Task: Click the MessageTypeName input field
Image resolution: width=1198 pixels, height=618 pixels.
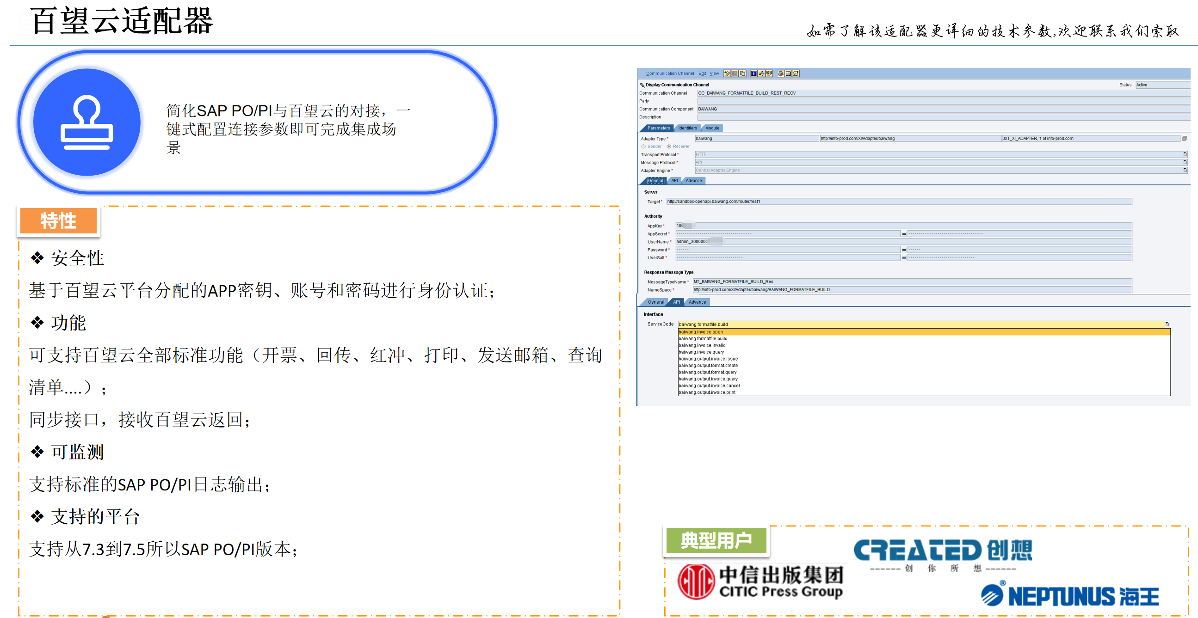Action: pos(912,281)
